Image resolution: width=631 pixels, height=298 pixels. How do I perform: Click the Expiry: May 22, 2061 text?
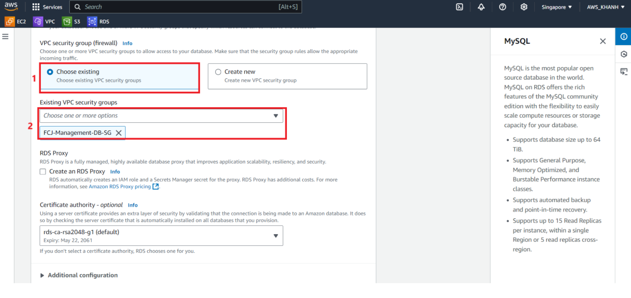[x=68, y=240]
